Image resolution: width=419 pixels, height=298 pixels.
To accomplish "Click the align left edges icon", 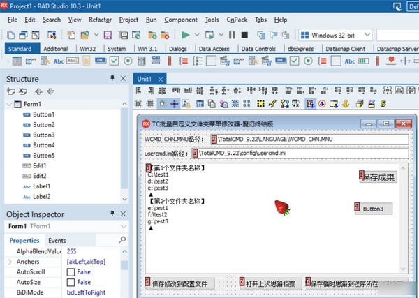I will pos(138,91).
